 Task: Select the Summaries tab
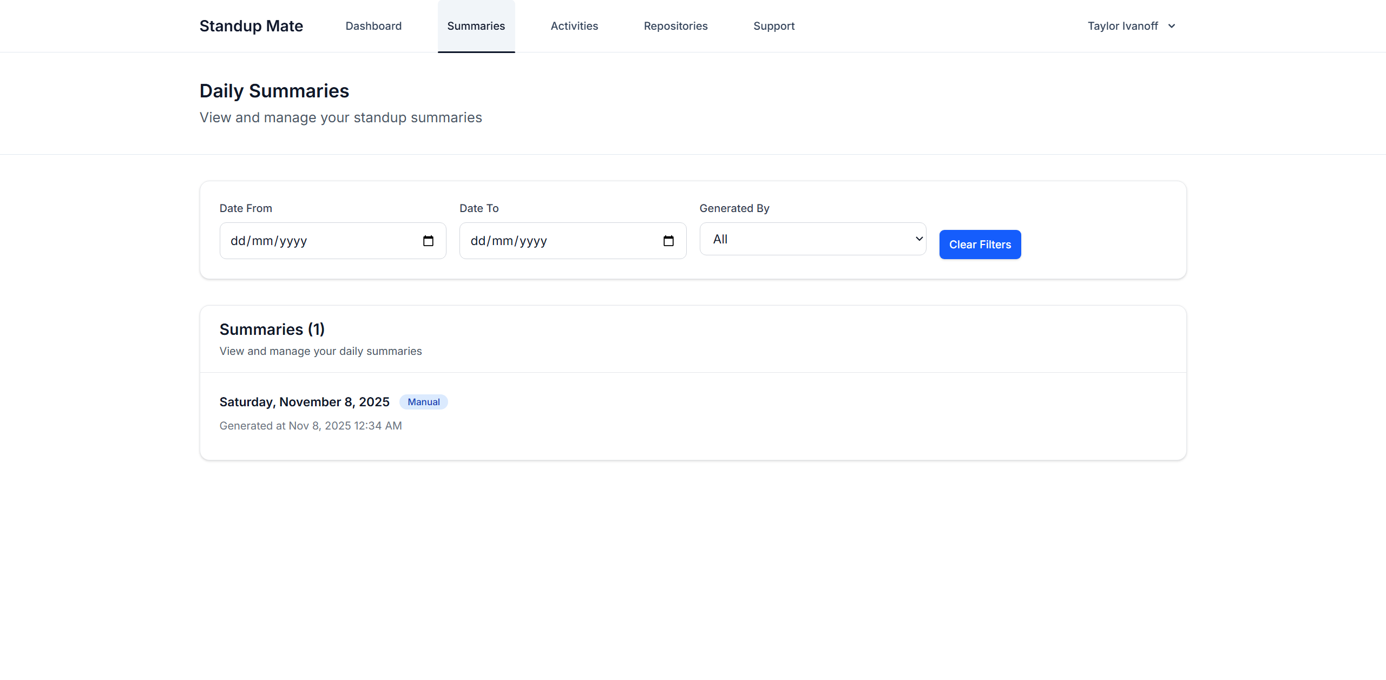[476, 26]
